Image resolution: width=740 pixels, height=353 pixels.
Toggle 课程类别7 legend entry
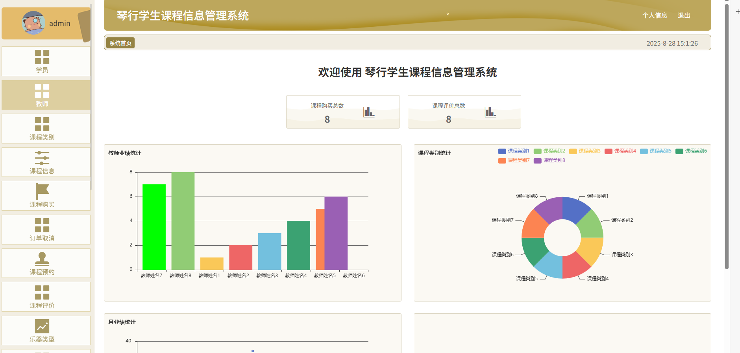(x=514, y=160)
